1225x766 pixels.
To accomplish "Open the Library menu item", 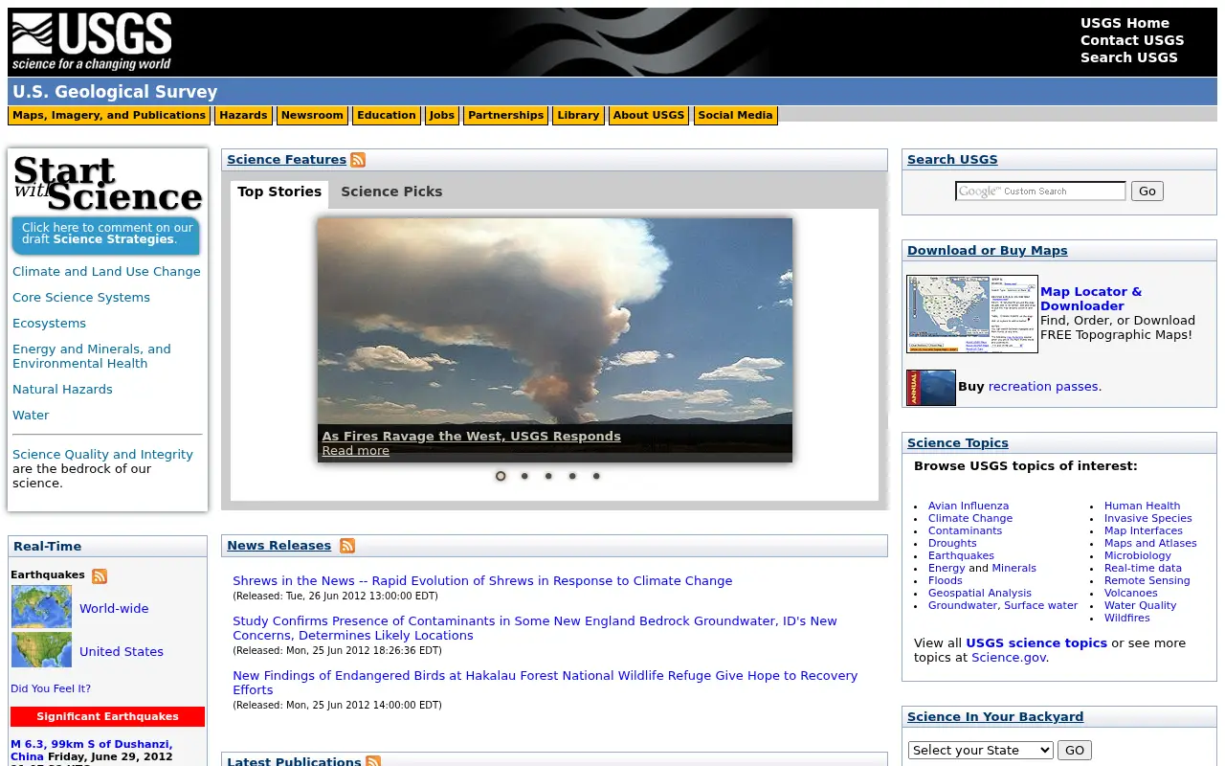I will tap(578, 116).
